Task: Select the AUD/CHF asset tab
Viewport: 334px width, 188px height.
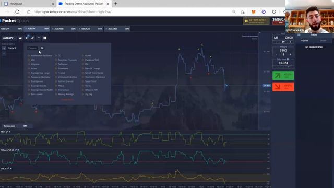Action: (x=11, y=29)
